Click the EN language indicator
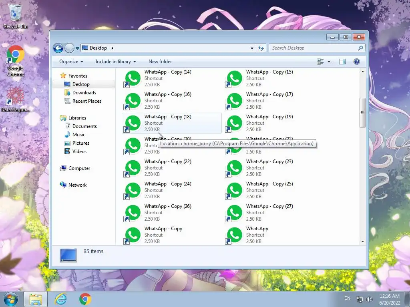 347,298
